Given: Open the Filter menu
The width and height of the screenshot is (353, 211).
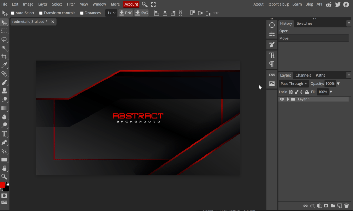Looking at the screenshot, I should 71,4.
